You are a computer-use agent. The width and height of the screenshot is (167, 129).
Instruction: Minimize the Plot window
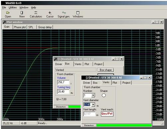153,22
